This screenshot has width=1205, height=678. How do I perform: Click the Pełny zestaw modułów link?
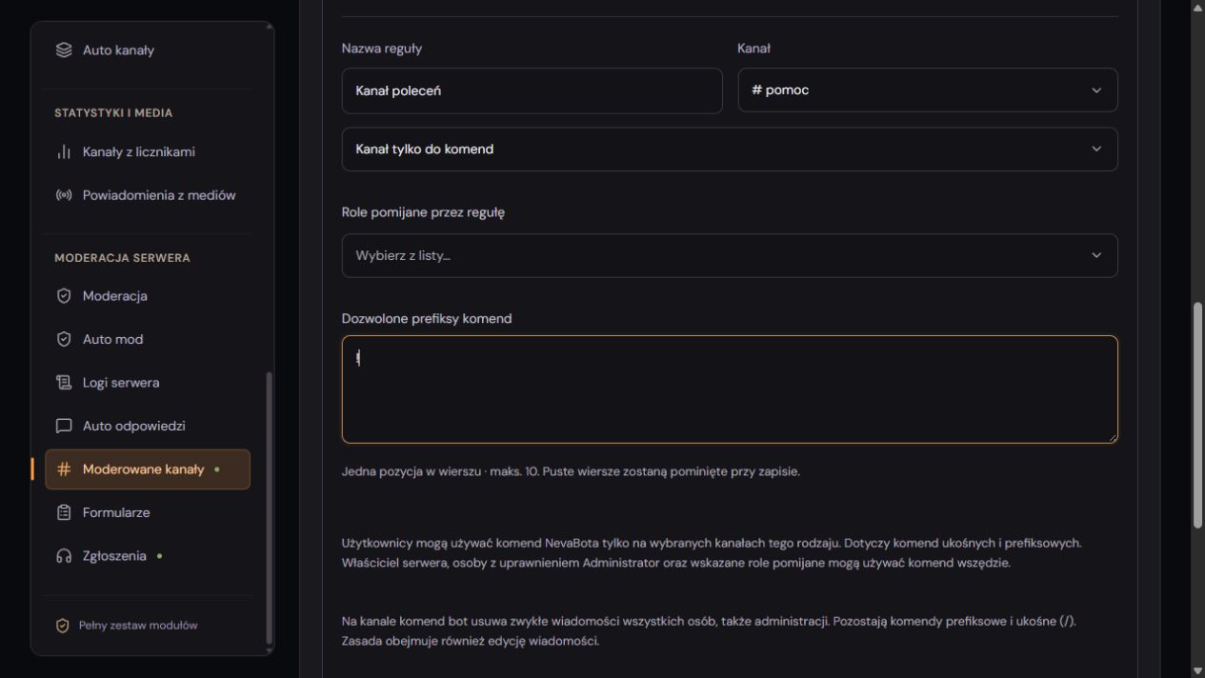point(137,626)
